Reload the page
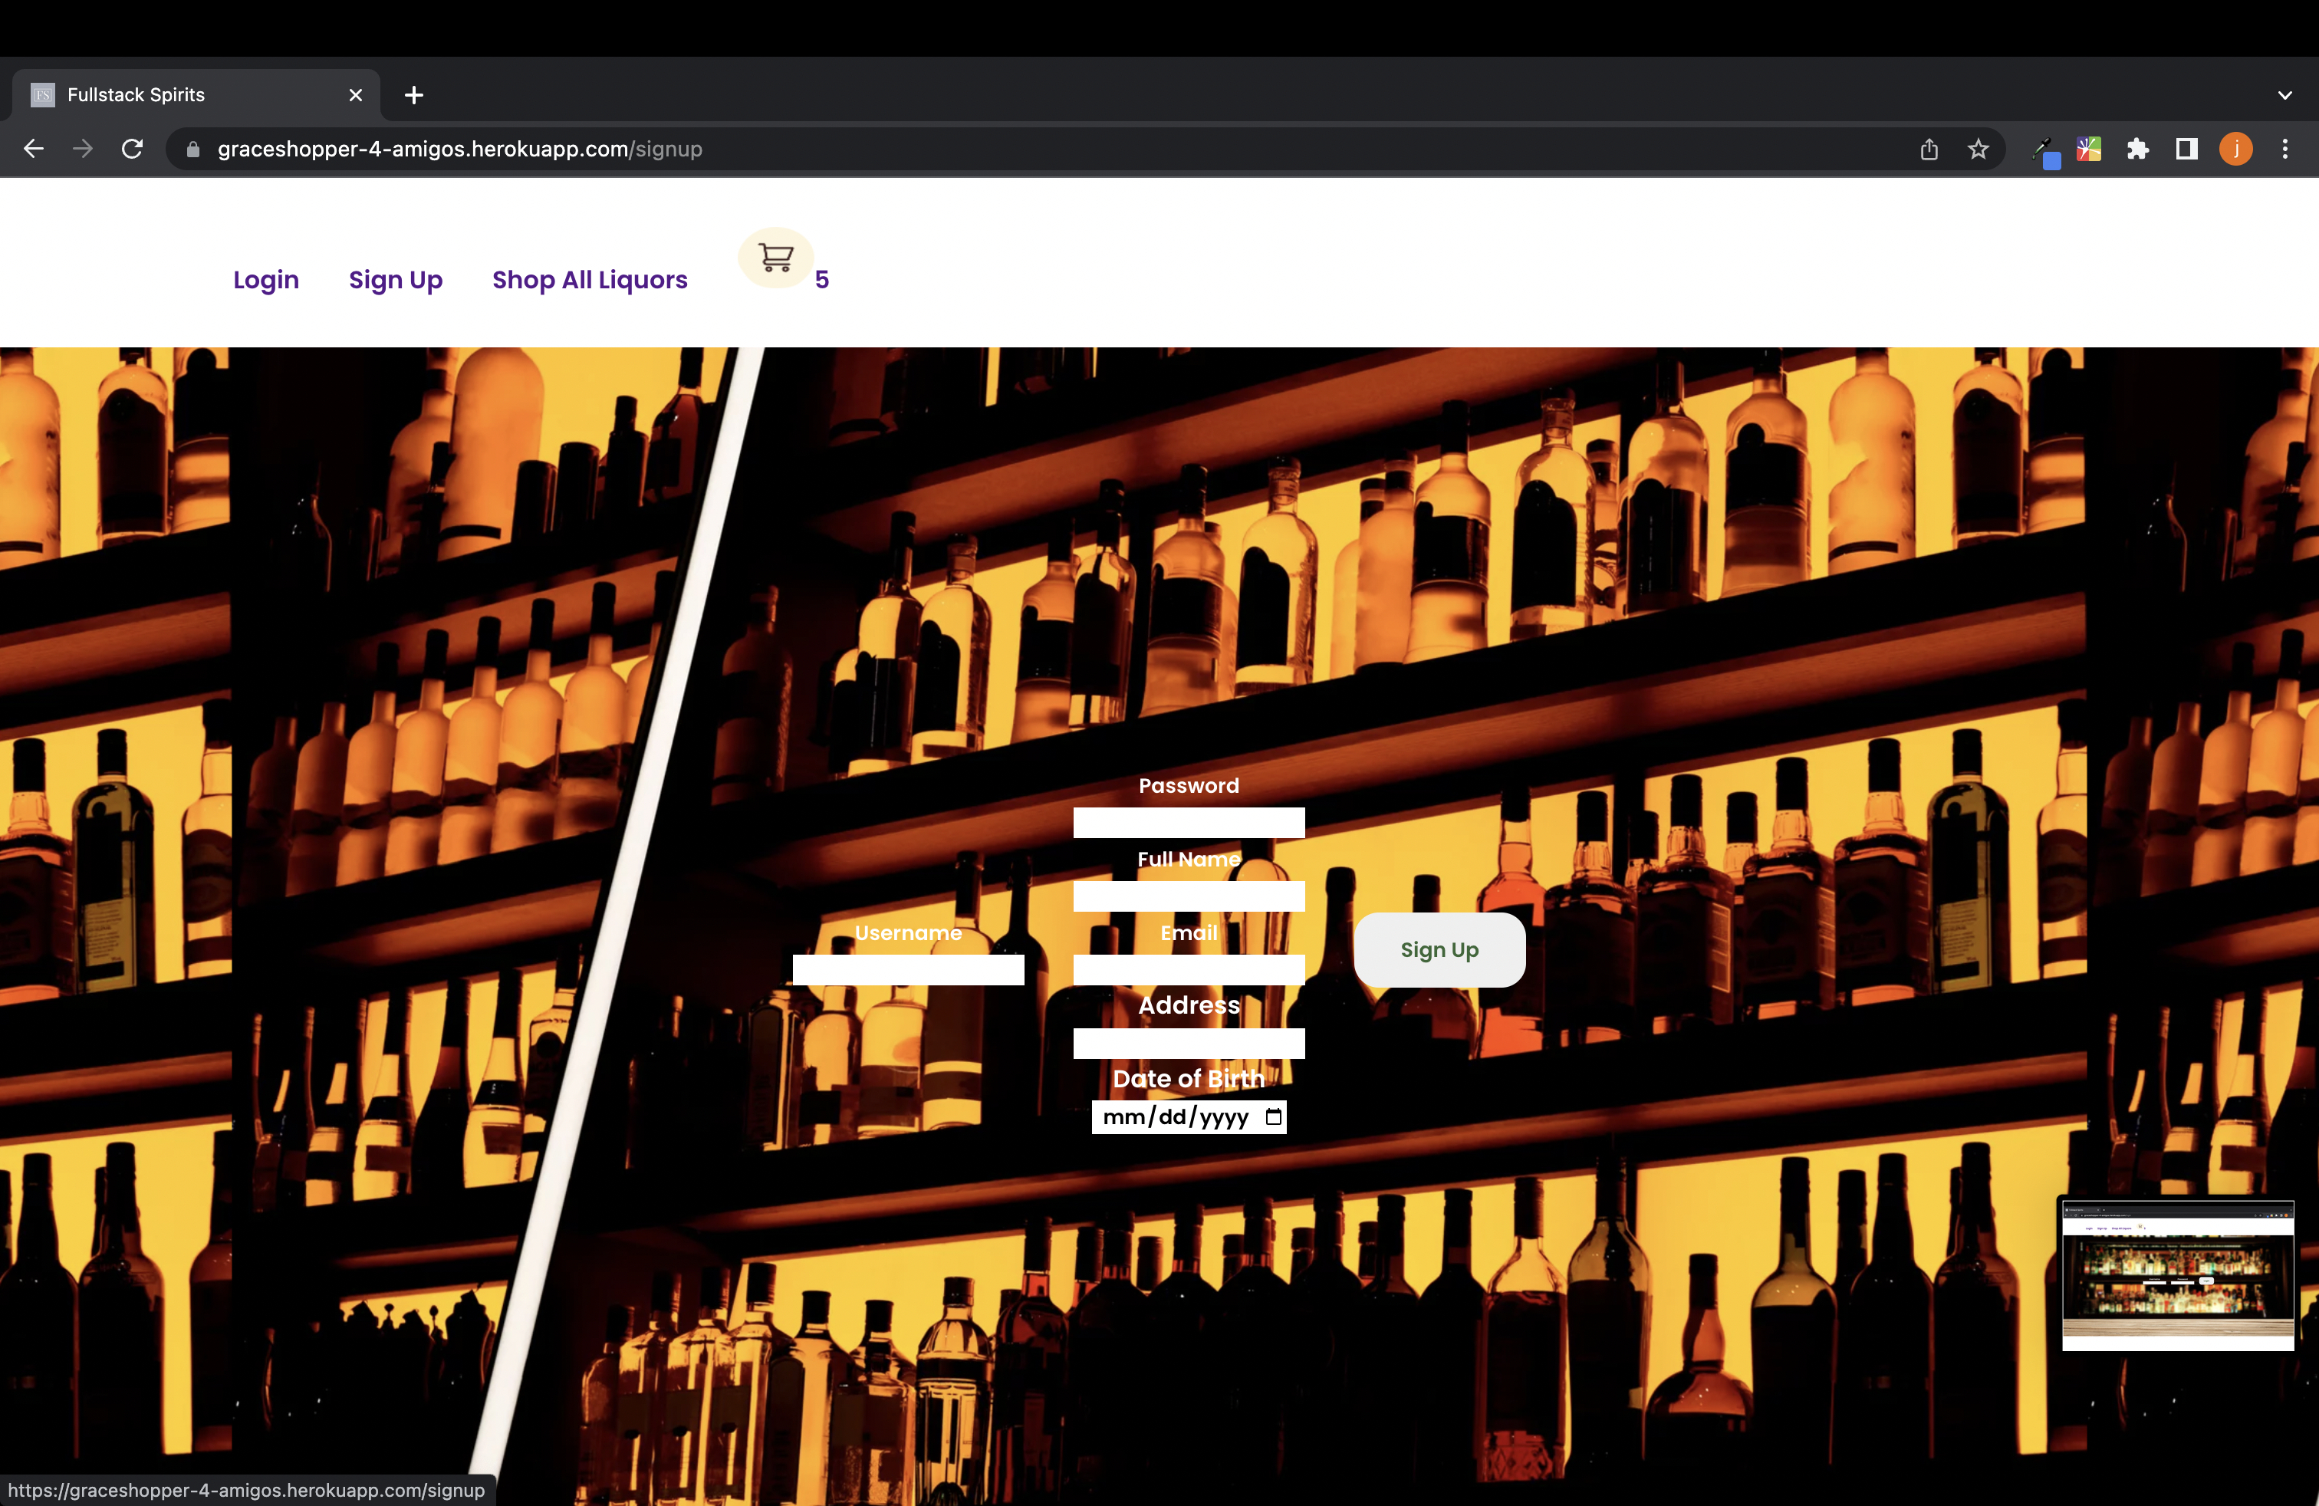Viewport: 2319px width, 1506px height. tap(133, 149)
